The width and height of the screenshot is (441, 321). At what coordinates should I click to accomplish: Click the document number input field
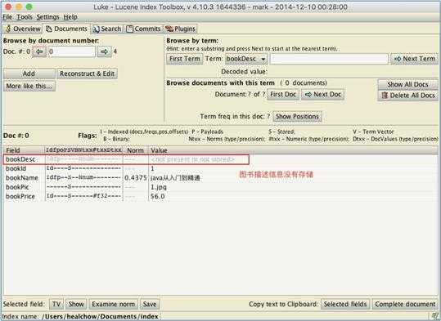pyautogui.click(x=72, y=51)
